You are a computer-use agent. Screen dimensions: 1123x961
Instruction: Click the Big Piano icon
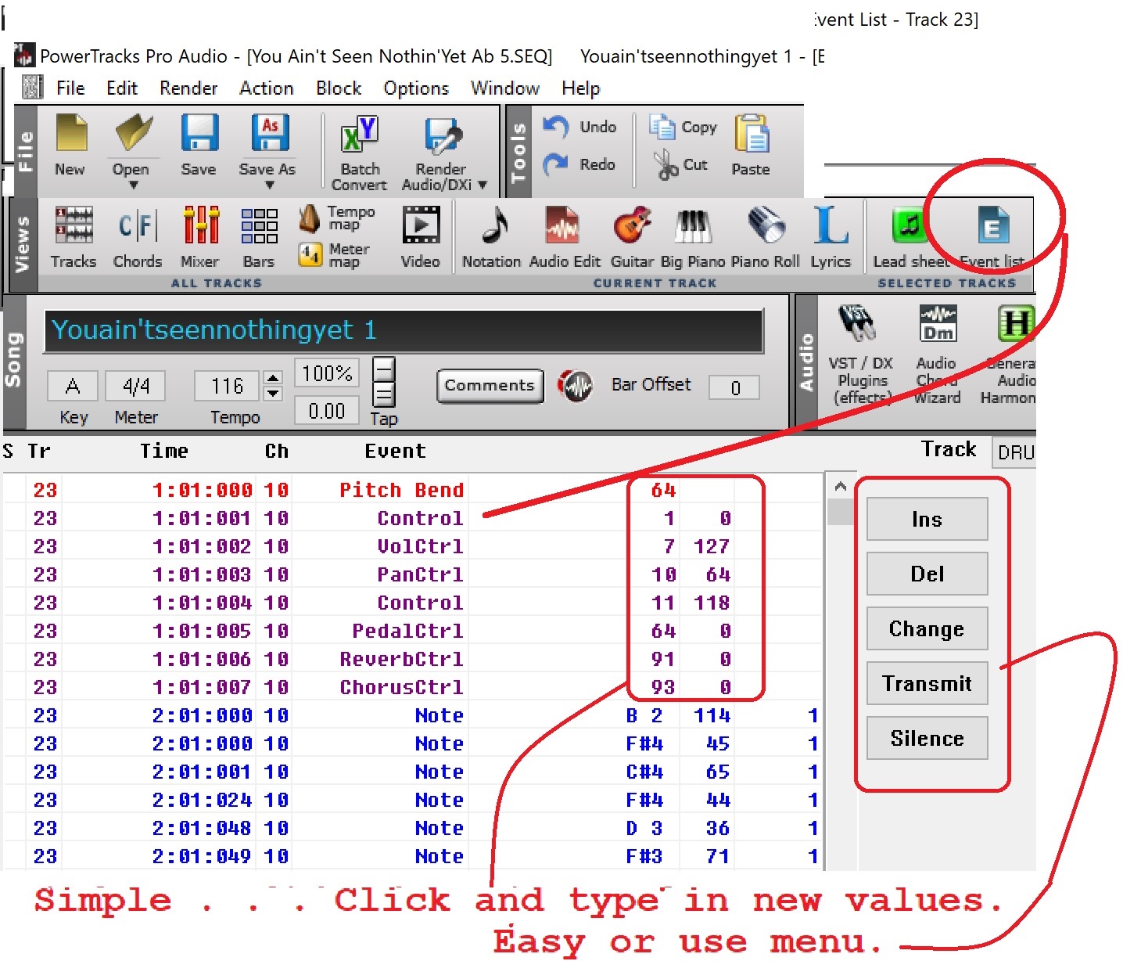tap(693, 236)
